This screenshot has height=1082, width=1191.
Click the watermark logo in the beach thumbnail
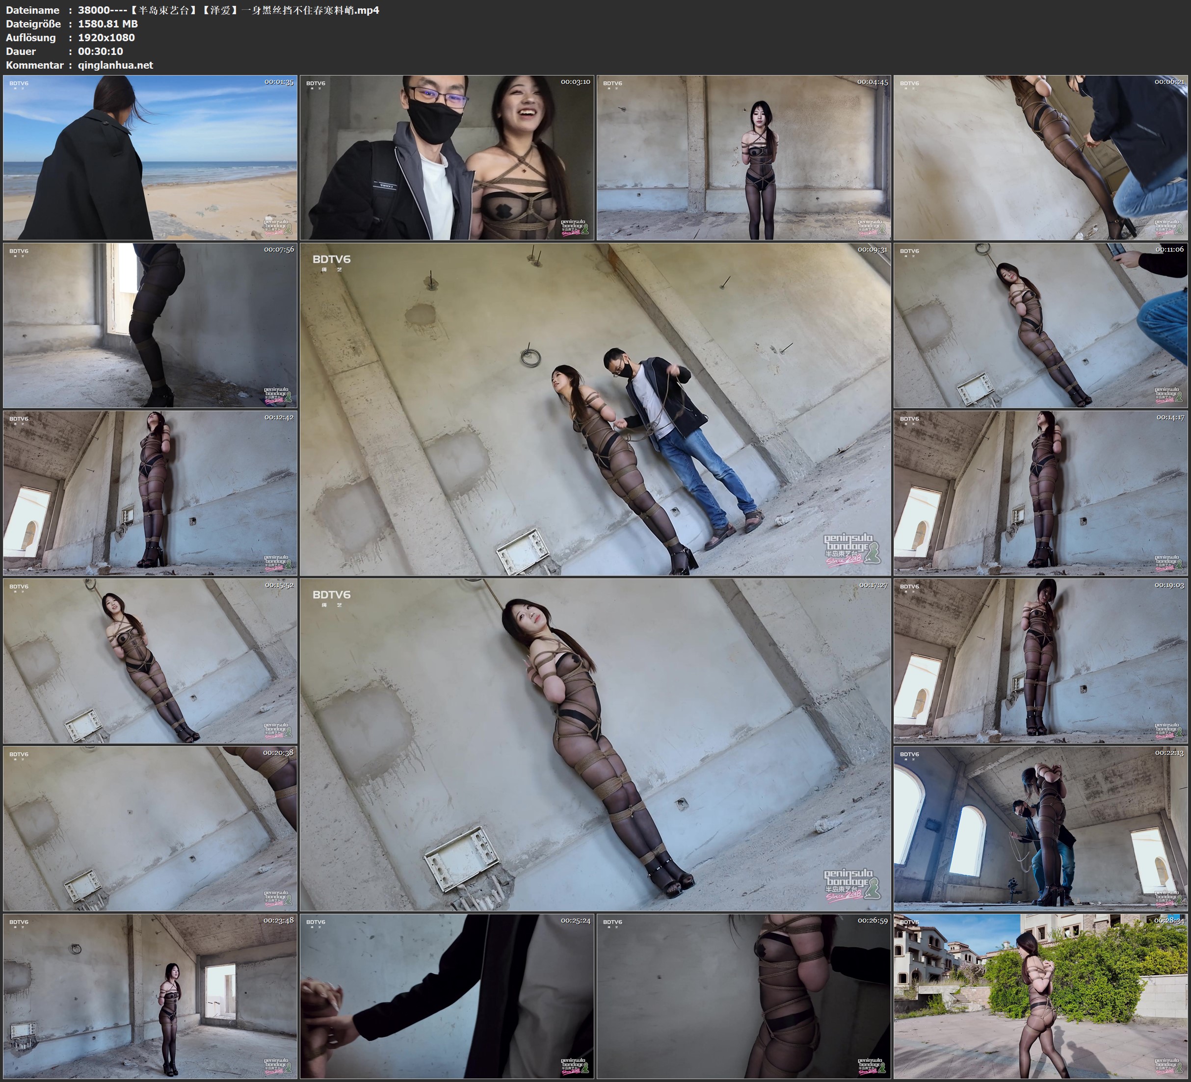tap(277, 228)
